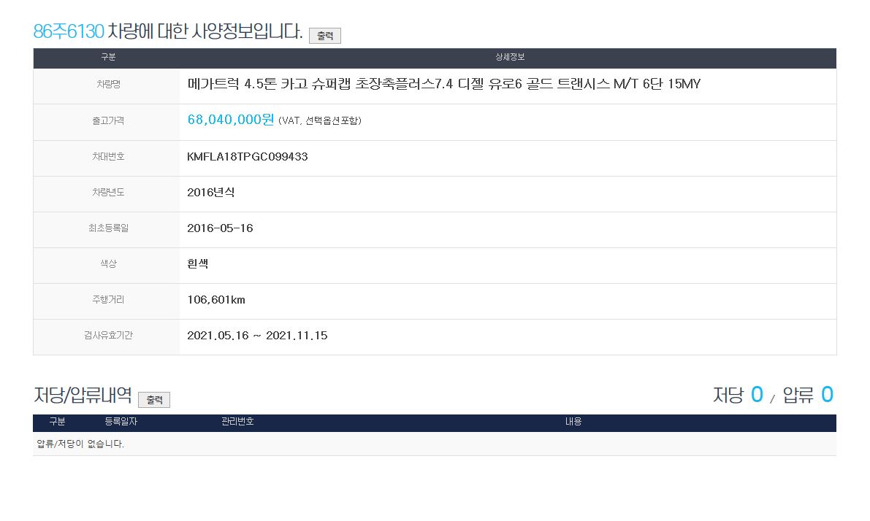Click the 출력 button beside the vehicle spec title
Image resolution: width=870 pixels, height=521 pixels.
click(x=324, y=35)
